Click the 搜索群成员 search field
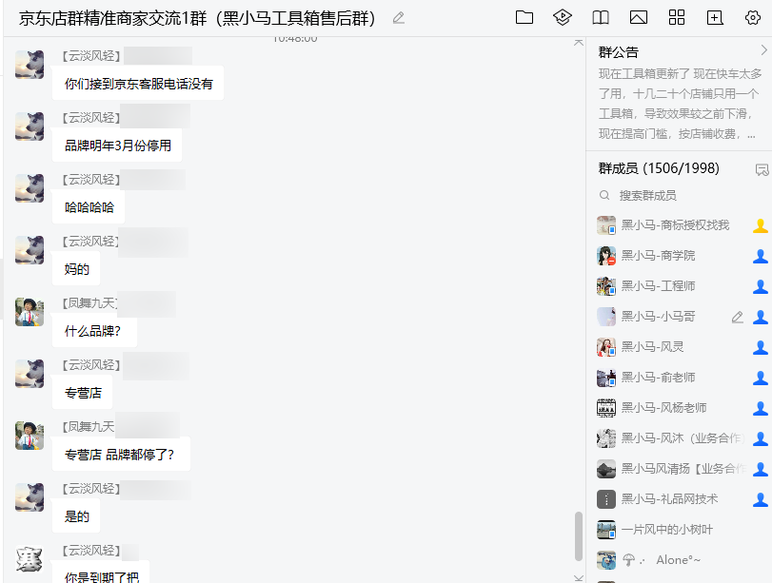This screenshot has width=772, height=583. point(679,196)
